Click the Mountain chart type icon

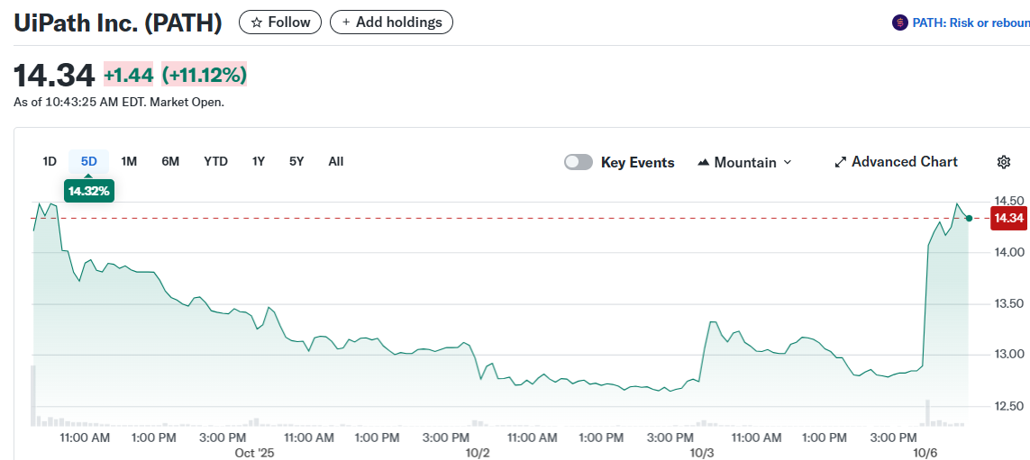tap(704, 163)
